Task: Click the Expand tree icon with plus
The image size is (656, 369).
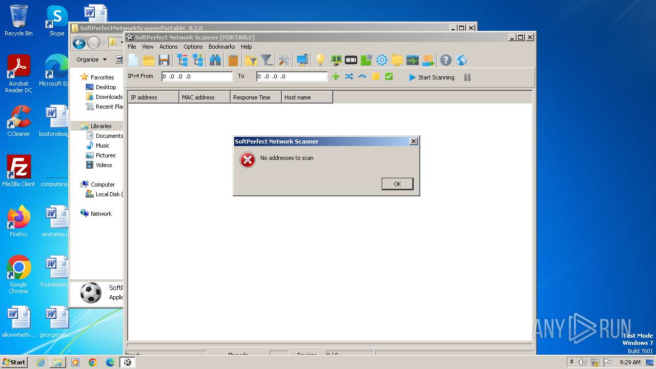Action: (x=198, y=60)
